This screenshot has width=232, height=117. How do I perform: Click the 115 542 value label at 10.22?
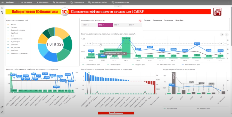tap(197, 55)
